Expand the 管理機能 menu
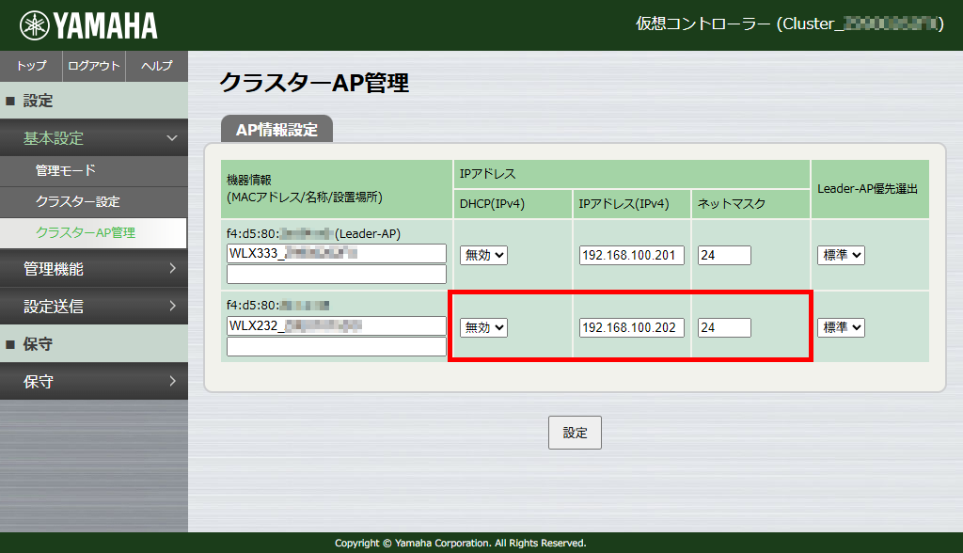The width and height of the screenshot is (963, 553). tap(94, 269)
